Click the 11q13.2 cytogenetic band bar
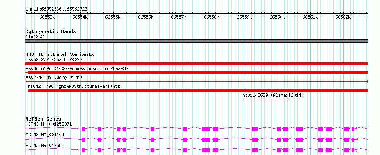380x155 pixels. [197, 41]
